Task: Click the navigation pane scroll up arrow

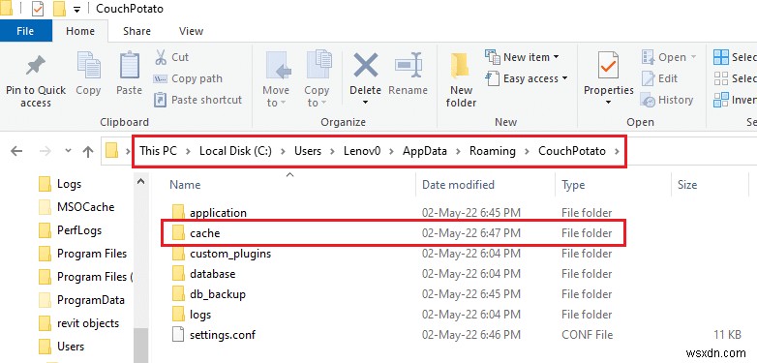Action: (x=140, y=182)
